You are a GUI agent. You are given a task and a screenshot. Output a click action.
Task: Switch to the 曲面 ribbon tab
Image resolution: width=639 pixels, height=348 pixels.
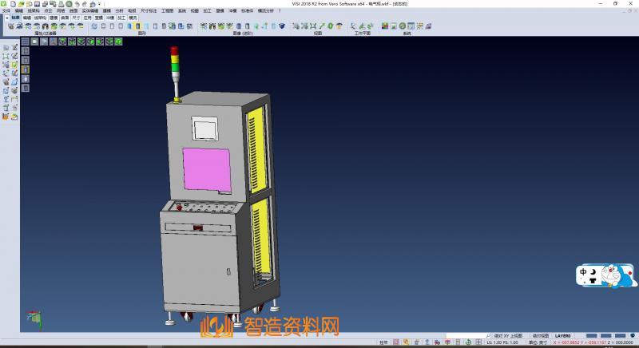pyautogui.click(x=65, y=17)
